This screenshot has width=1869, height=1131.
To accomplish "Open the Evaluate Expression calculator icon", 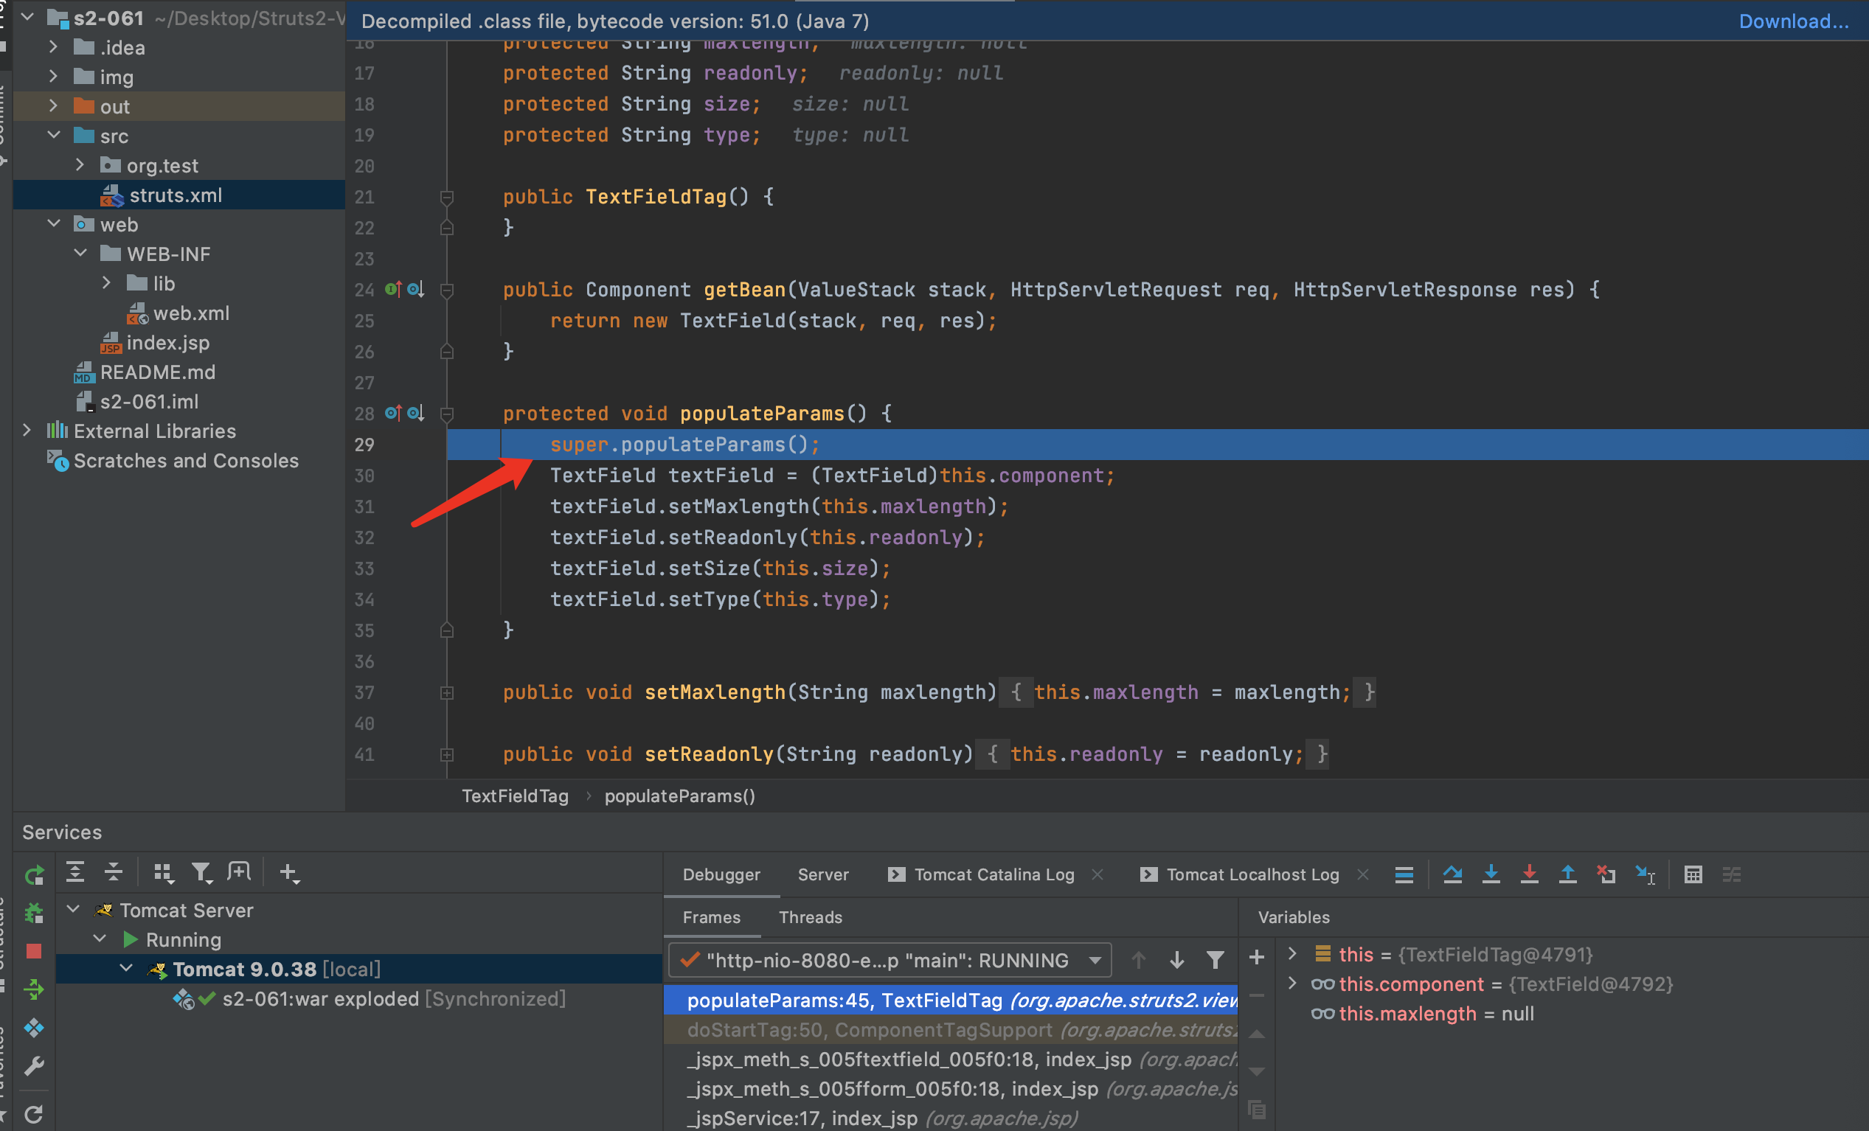I will [x=1693, y=874].
